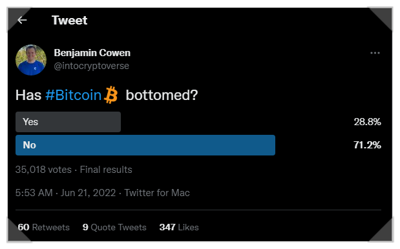Click the orange Bitcoin logo emoji
400x249 pixels.
pos(111,95)
